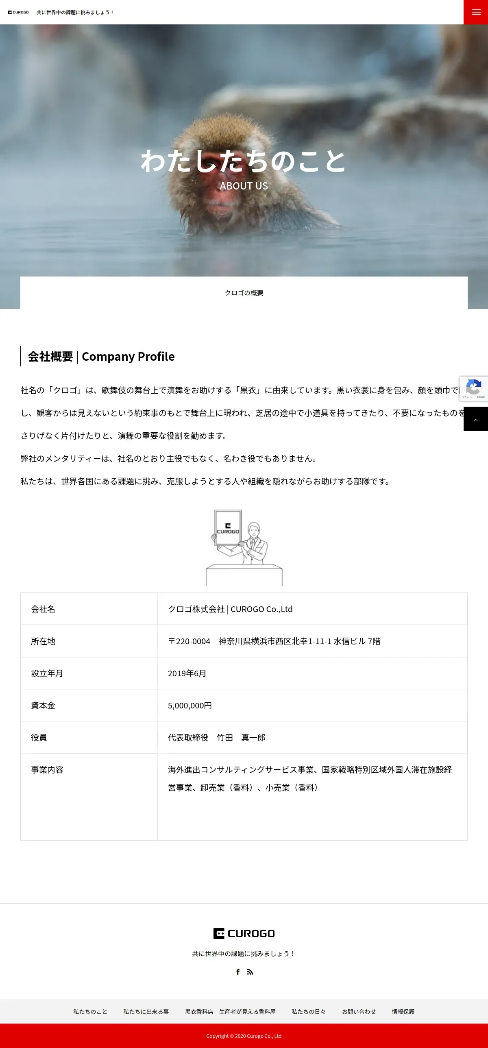Click the man holding CUROGO sign illustration
Viewport: 488px width, 1048px height.
click(244, 548)
